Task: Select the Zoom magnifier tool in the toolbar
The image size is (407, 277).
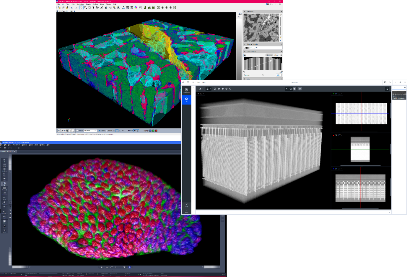Action: click(x=85, y=8)
